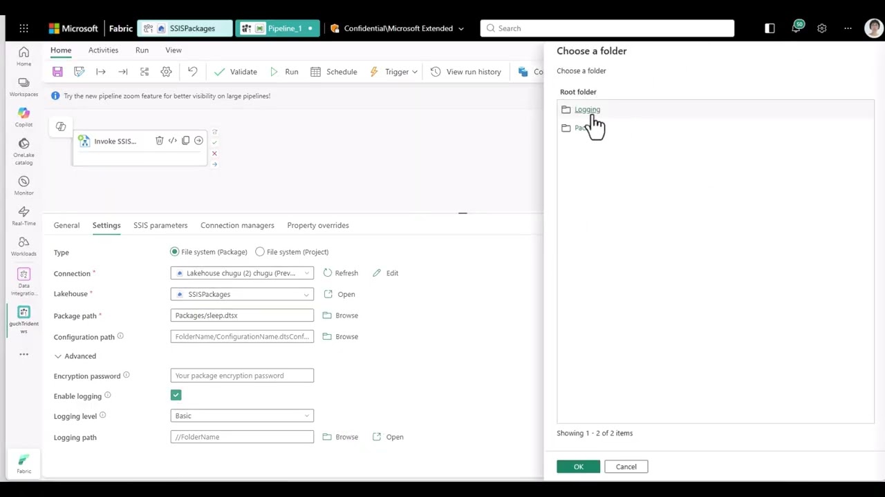Delete the Invoke SSIS activity
Image resolution: width=885 pixels, height=497 pixels.
pos(160,141)
